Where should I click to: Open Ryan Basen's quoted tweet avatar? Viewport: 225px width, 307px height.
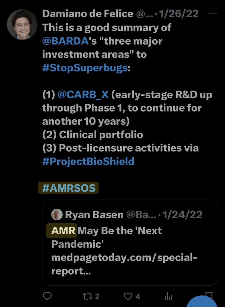pos(57,214)
